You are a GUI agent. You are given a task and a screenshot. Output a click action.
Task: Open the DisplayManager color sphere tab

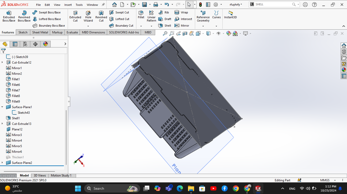tap(45, 44)
